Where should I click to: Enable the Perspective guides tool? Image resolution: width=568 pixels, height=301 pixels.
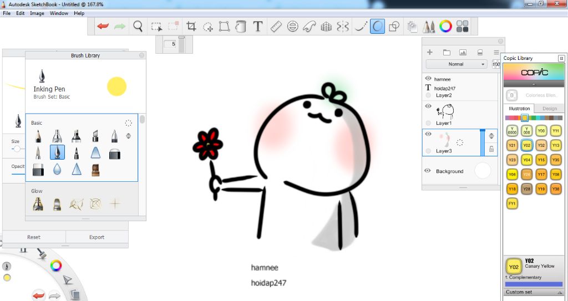(326, 27)
